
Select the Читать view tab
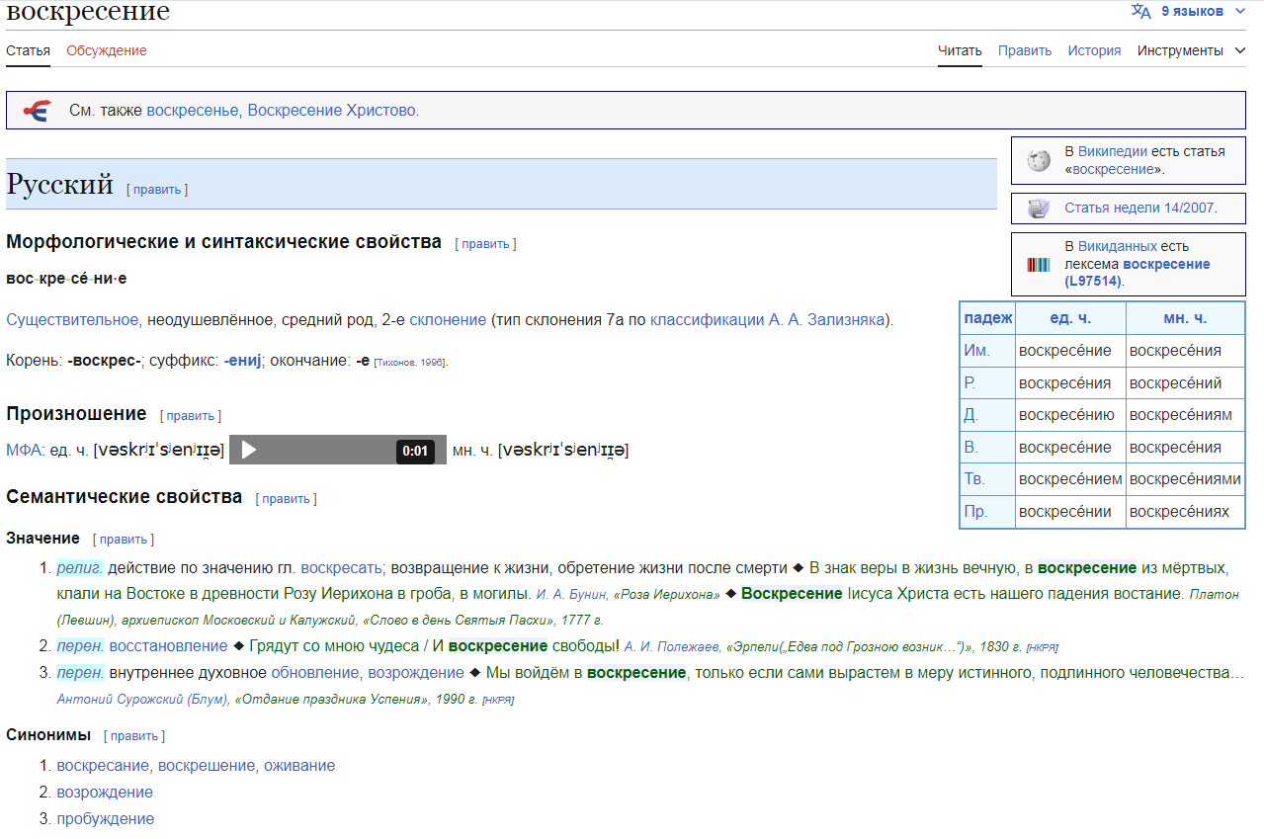[960, 50]
